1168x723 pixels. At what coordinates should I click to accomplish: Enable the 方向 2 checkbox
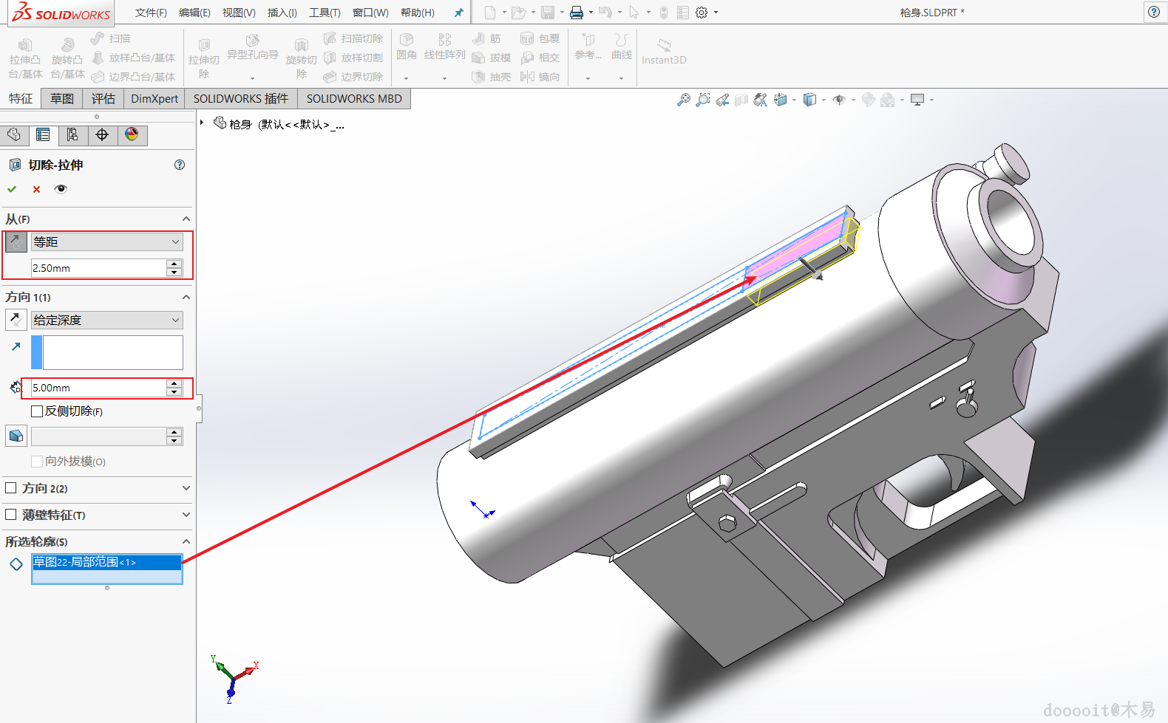tap(11, 488)
